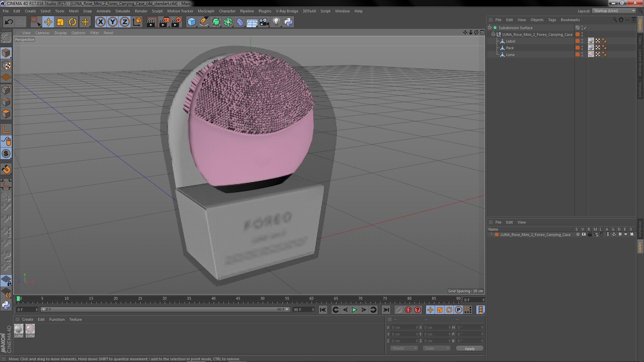Add a Light object
The width and height of the screenshot is (644, 362).
[276, 22]
